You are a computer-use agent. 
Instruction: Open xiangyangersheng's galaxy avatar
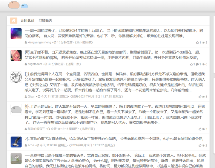tap(16, 34)
